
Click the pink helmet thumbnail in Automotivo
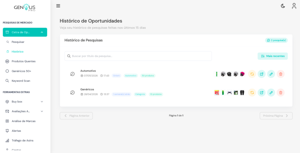(x=242, y=74)
